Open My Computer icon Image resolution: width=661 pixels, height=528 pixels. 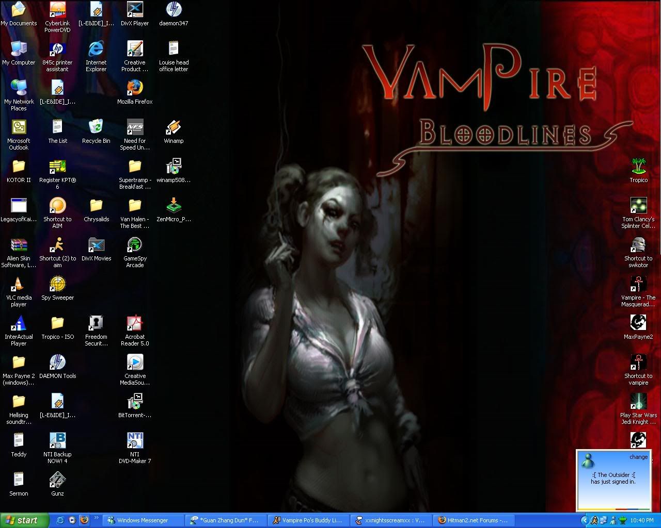click(19, 53)
